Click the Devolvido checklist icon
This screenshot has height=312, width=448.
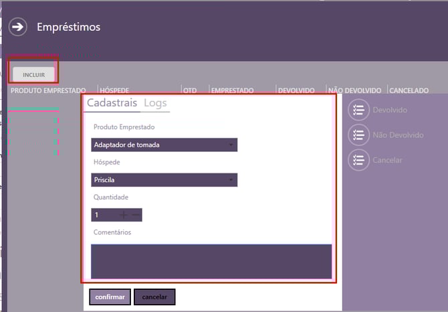[x=359, y=110]
